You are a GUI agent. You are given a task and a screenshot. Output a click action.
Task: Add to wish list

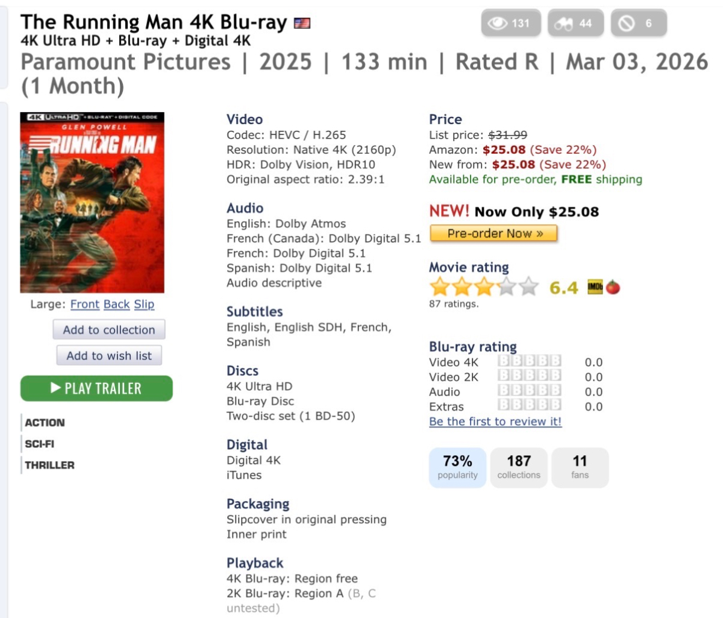pos(109,356)
